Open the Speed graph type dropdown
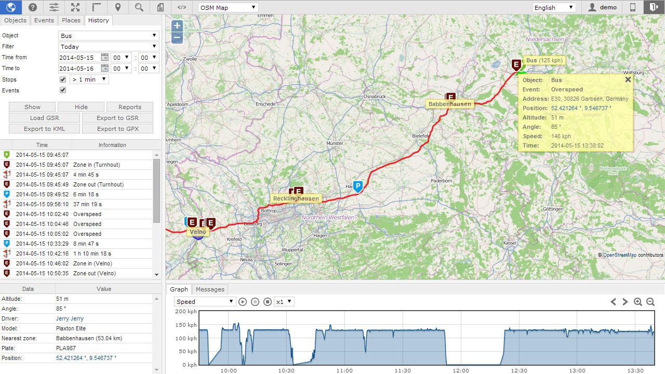 coord(205,302)
